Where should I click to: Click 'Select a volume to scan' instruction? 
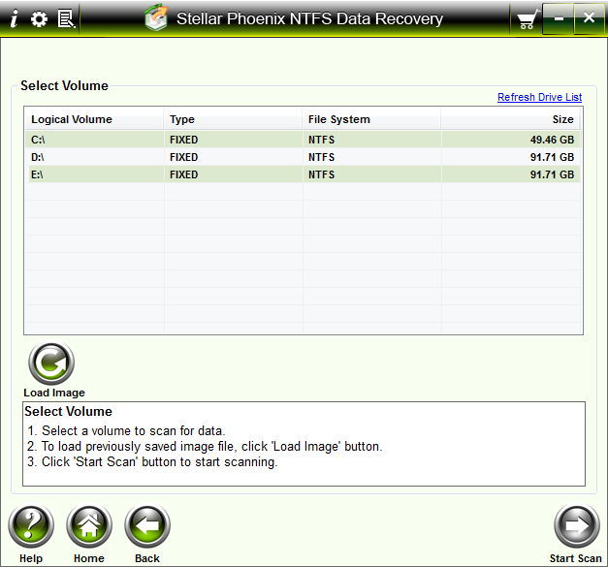126,430
